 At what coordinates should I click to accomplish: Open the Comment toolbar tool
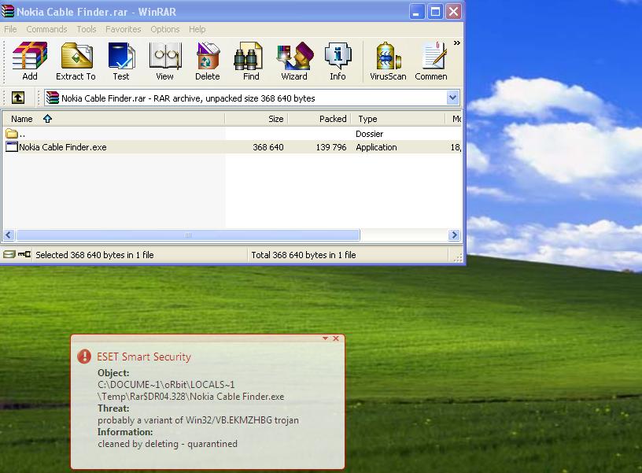431,61
